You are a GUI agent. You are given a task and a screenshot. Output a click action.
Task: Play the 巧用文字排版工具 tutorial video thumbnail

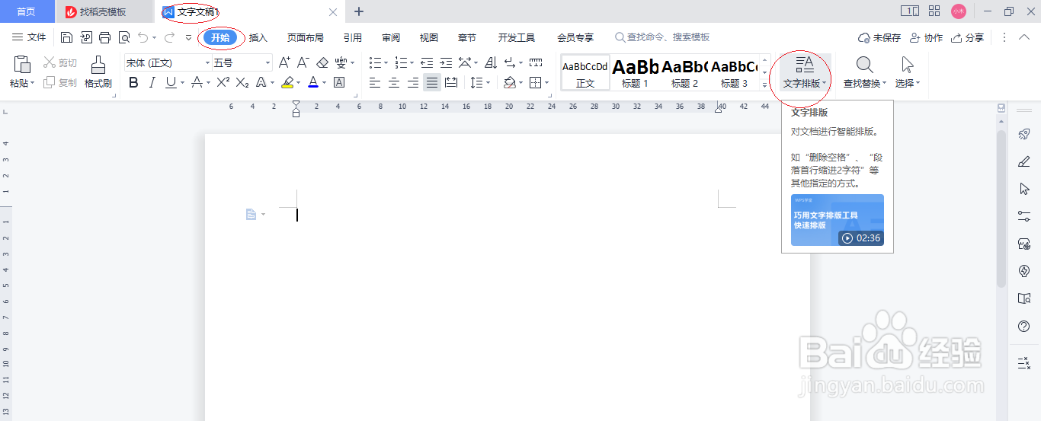point(837,220)
